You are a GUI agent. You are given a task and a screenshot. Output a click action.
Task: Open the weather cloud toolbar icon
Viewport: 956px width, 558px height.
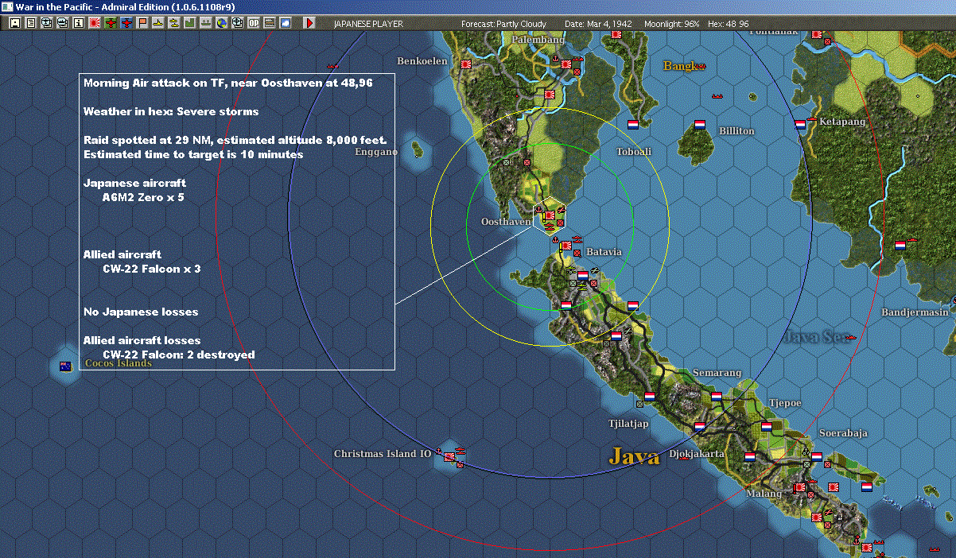[x=285, y=23]
